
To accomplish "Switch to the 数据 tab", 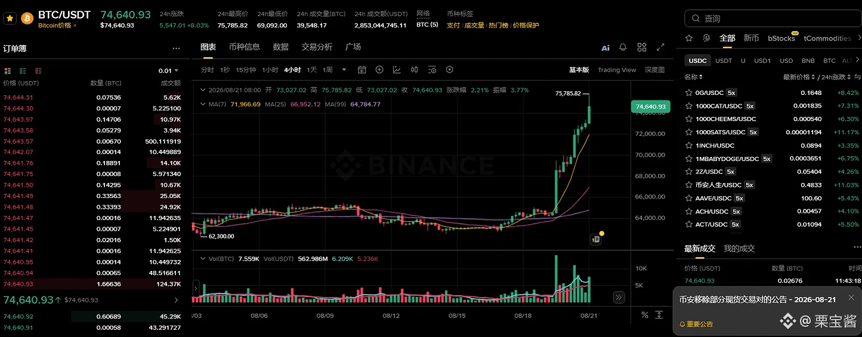I will pos(281,47).
